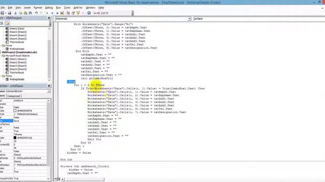Open the File menu
This screenshot has height=182, width=325.
[3, 8]
